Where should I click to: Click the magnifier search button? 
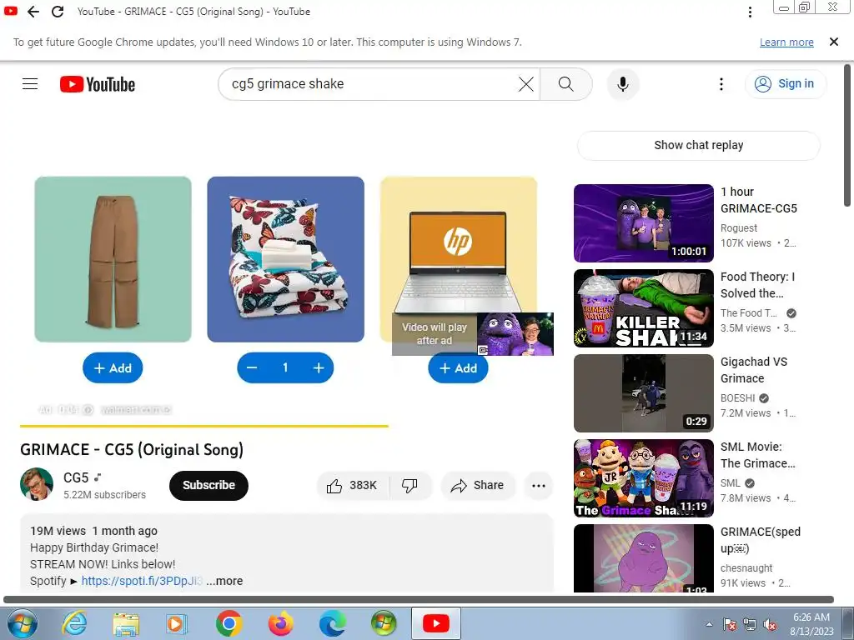pyautogui.click(x=566, y=84)
